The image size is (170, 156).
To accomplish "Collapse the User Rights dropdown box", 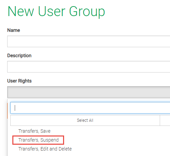I will click(89, 92).
